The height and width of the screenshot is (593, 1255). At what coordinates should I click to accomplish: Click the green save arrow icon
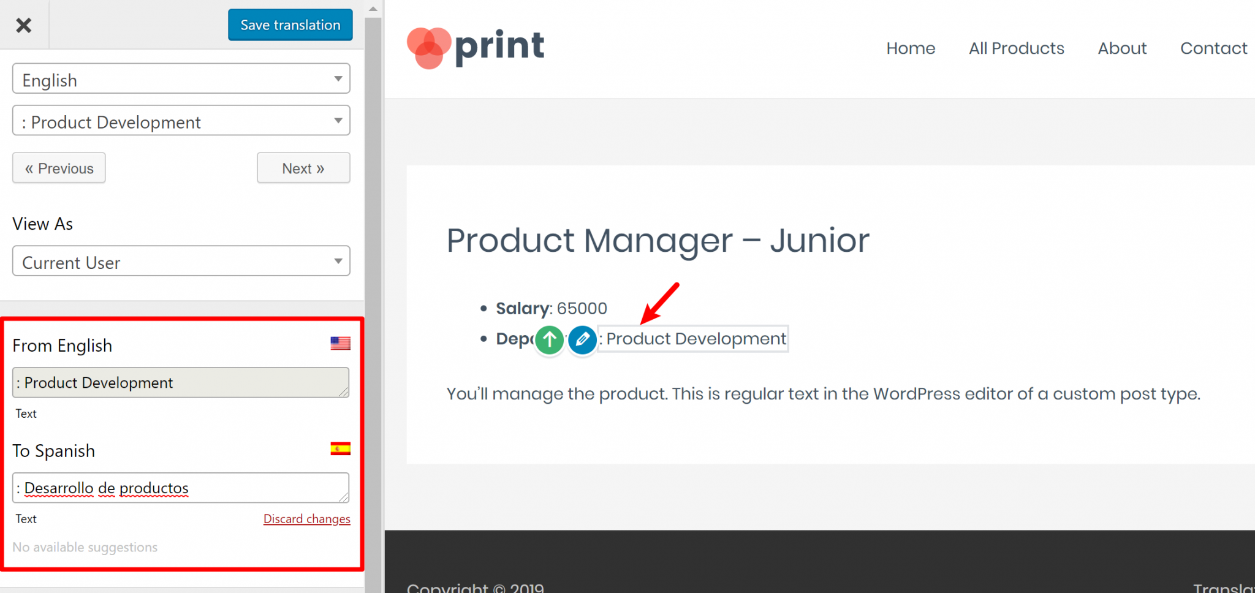[549, 340]
